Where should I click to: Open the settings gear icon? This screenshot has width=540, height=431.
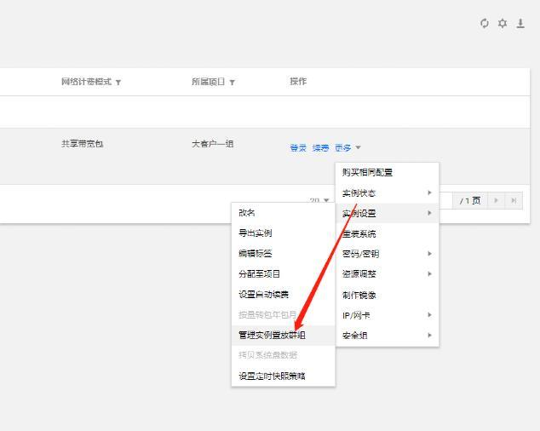(503, 23)
